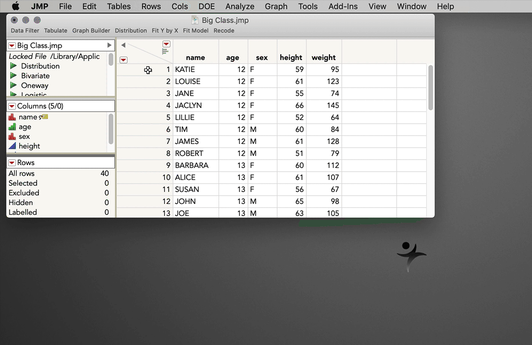
Task: Open the rows red triangle in grid corner
Action: (124, 60)
